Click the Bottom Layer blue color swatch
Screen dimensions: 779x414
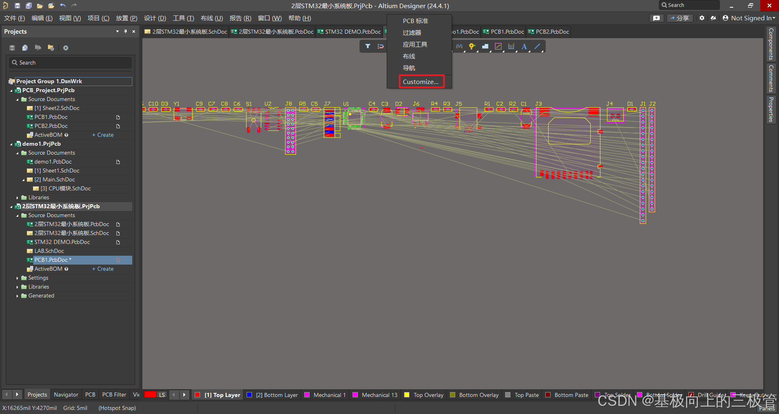249,395
